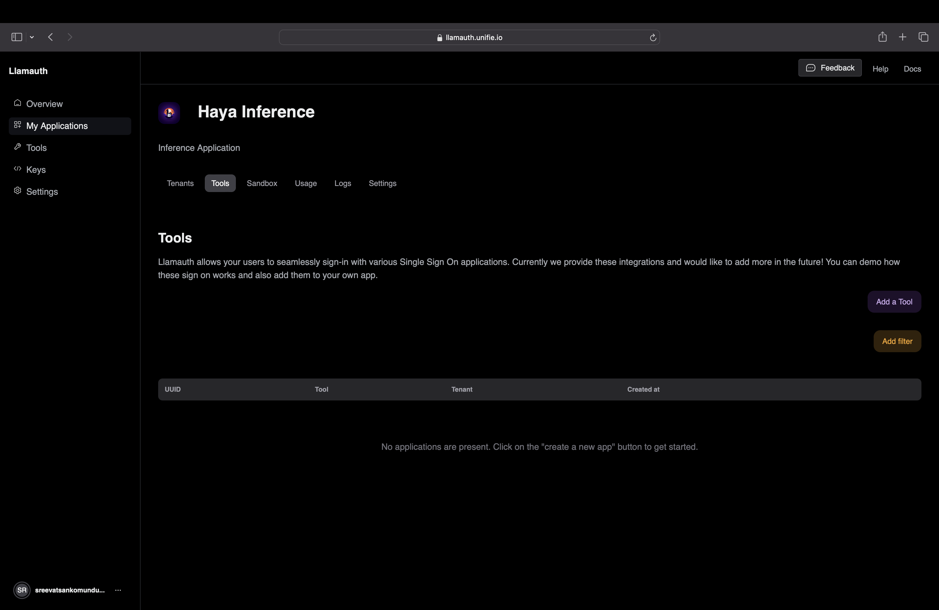Click the My Applications grid icon
This screenshot has width=939, height=610.
17,125
